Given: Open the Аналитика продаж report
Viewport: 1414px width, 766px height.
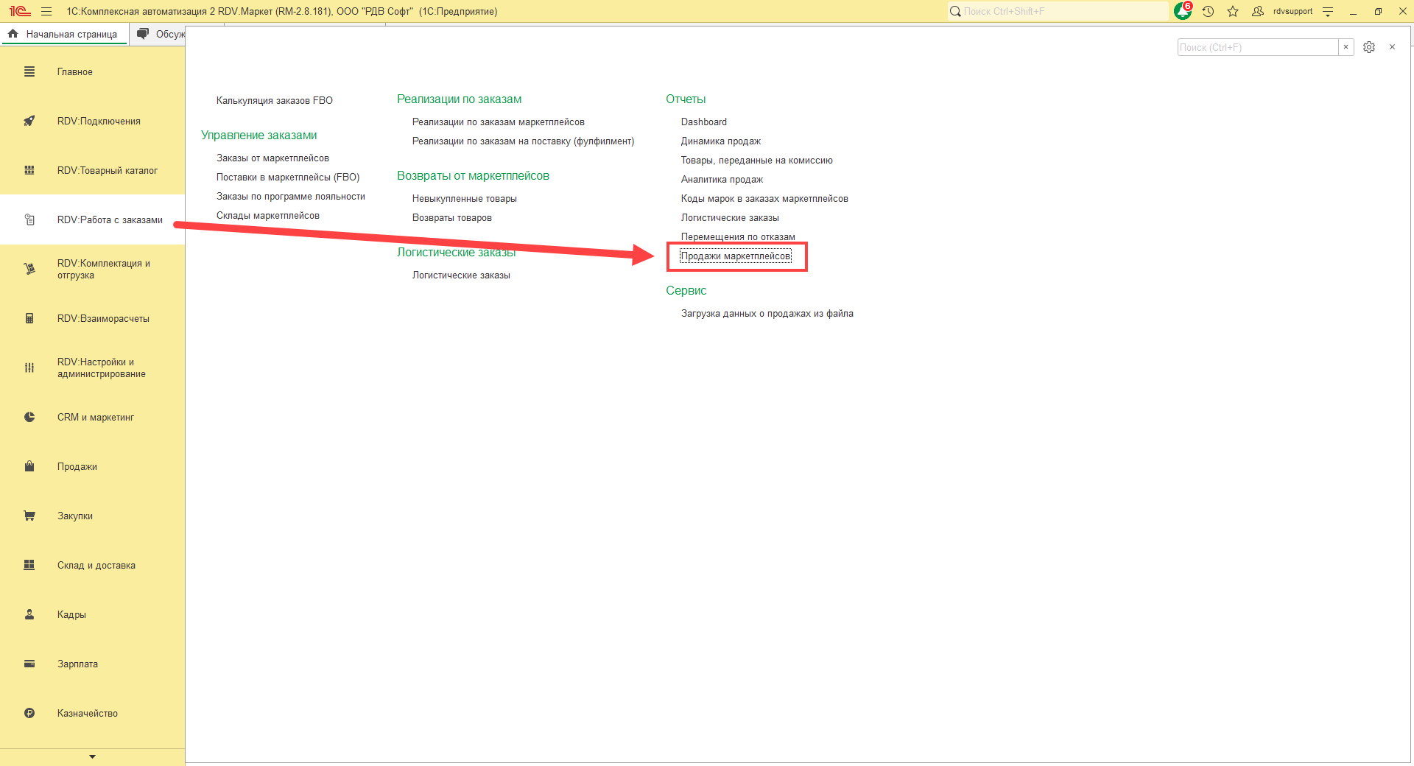Looking at the screenshot, I should [x=722, y=179].
